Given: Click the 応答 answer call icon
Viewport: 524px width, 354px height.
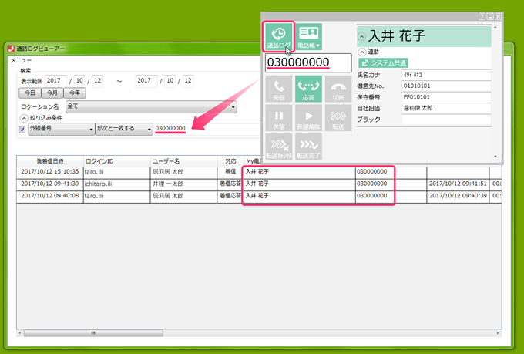Looking at the screenshot, I should (308, 89).
